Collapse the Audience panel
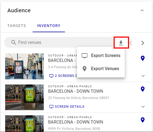Screen dimensions: 153x132 pyautogui.click(x=142, y=10)
